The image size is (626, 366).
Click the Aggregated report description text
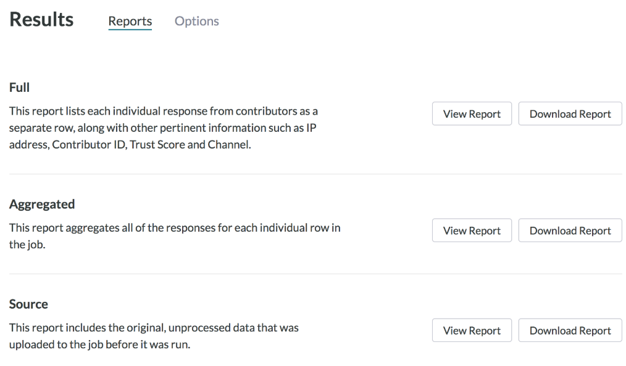click(x=175, y=236)
